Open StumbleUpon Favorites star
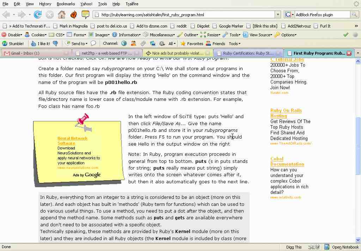The width and height of the screenshot is (361, 251). tap(192, 43)
